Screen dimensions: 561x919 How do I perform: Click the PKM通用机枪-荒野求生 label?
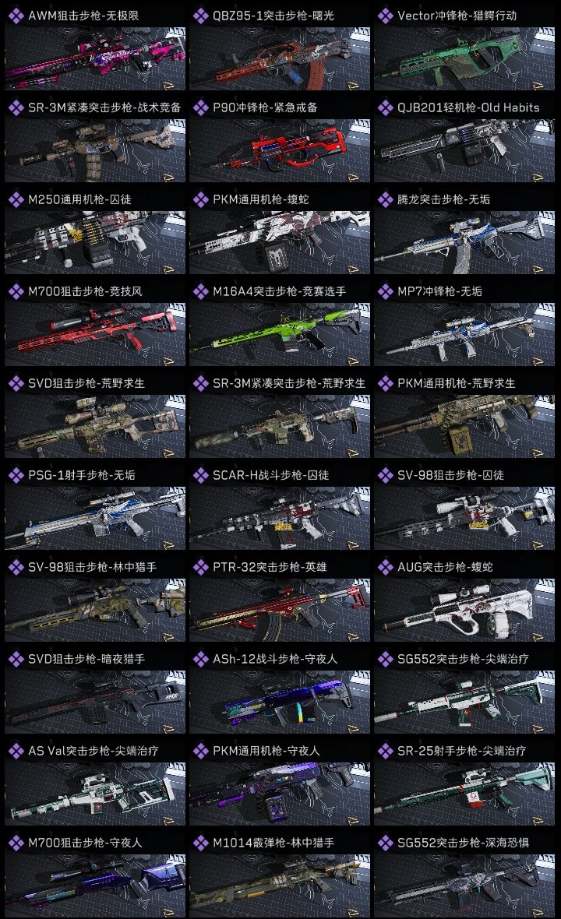(456, 383)
